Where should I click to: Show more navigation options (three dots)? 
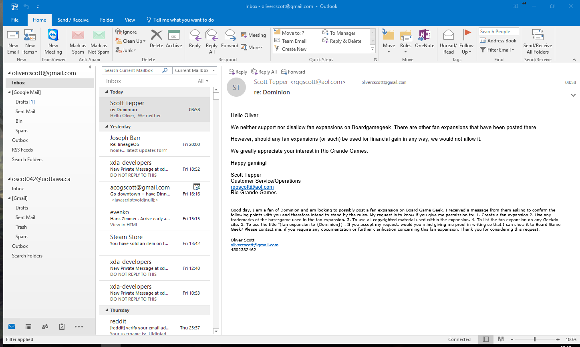pos(79,327)
